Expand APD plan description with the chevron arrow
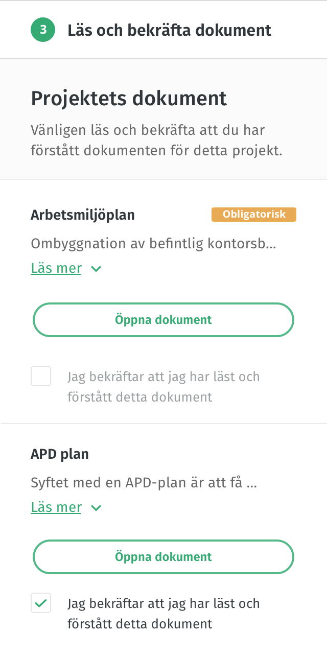The width and height of the screenshot is (327, 657). point(96,508)
